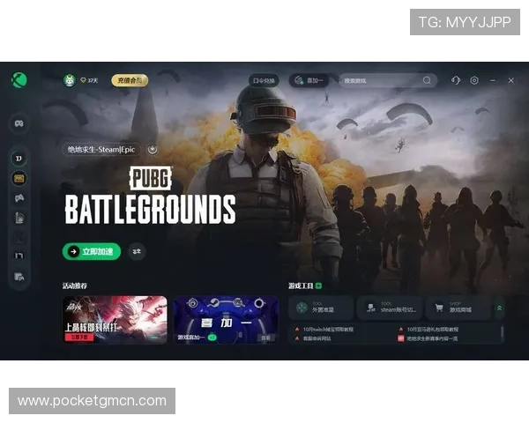Open the 口令兑换 tab in header

(263, 80)
